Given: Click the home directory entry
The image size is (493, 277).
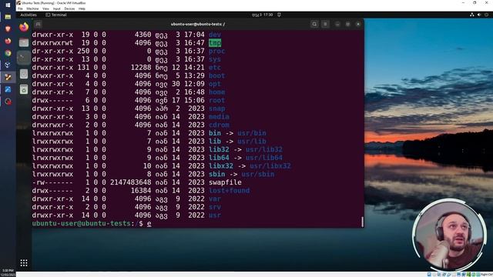Looking at the screenshot, I should tap(217, 92).
